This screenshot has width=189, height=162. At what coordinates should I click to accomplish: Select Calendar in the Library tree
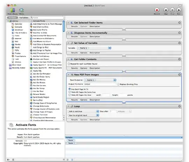18,24
